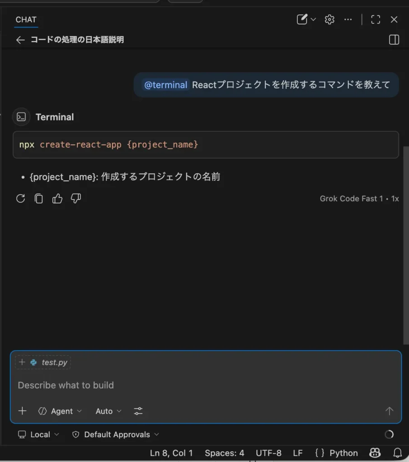Expand the Agent mode dropdown
The height and width of the screenshot is (462, 409).
(60, 411)
